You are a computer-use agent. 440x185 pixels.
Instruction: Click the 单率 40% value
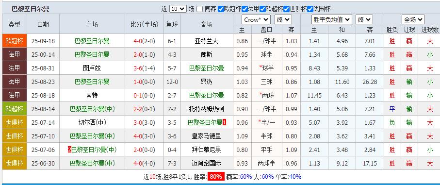[x=295, y=177]
